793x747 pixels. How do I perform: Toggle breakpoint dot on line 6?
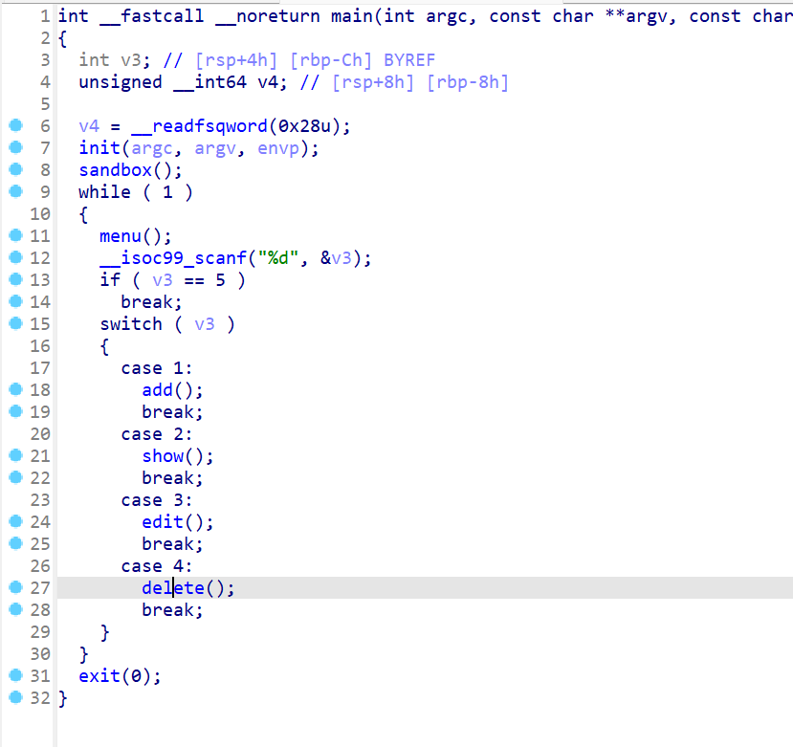[x=16, y=125]
